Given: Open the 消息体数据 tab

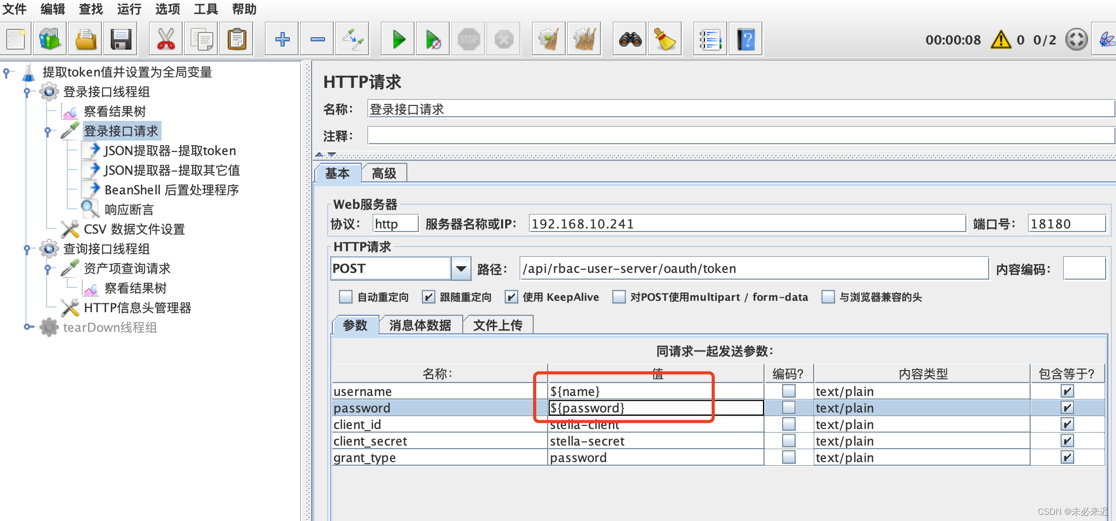Looking at the screenshot, I should 420,325.
